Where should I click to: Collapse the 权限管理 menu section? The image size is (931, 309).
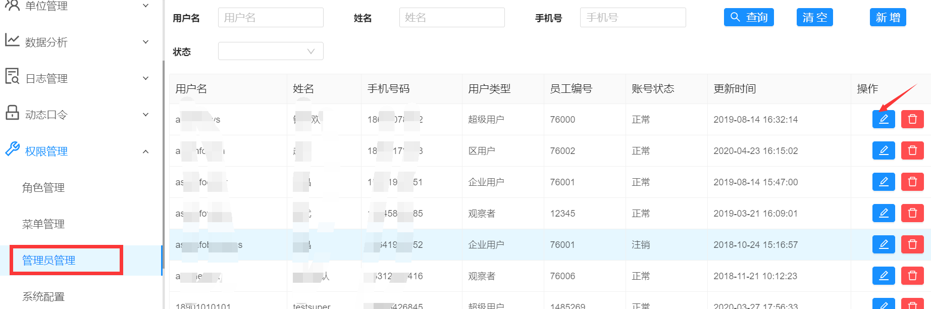coord(76,151)
